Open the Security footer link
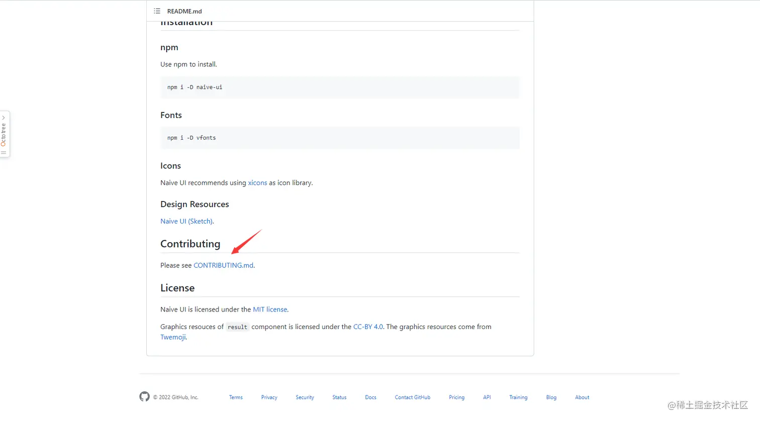The height and width of the screenshot is (422, 760). (305, 397)
